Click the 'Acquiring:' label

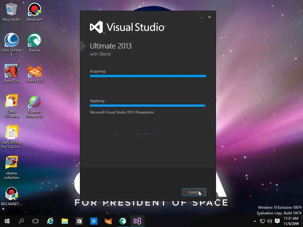click(x=98, y=71)
